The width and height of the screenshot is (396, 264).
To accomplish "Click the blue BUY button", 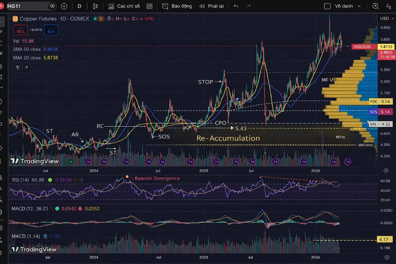I will (51, 30).
